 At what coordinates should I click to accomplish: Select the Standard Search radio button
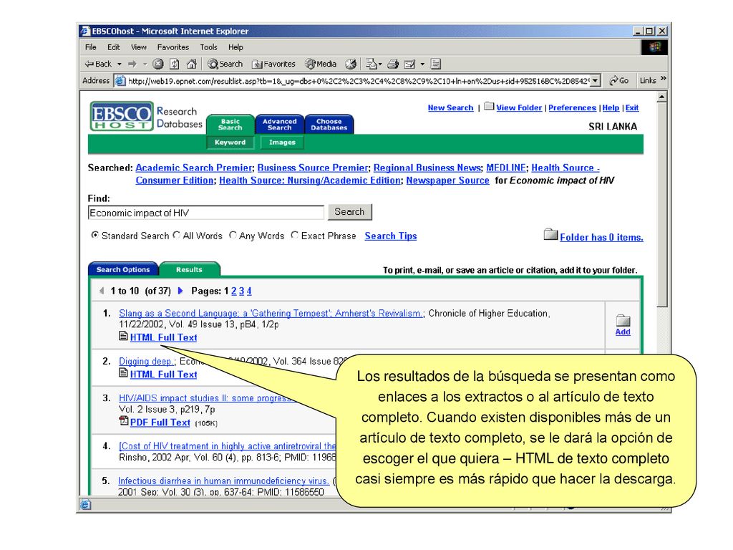click(x=95, y=235)
